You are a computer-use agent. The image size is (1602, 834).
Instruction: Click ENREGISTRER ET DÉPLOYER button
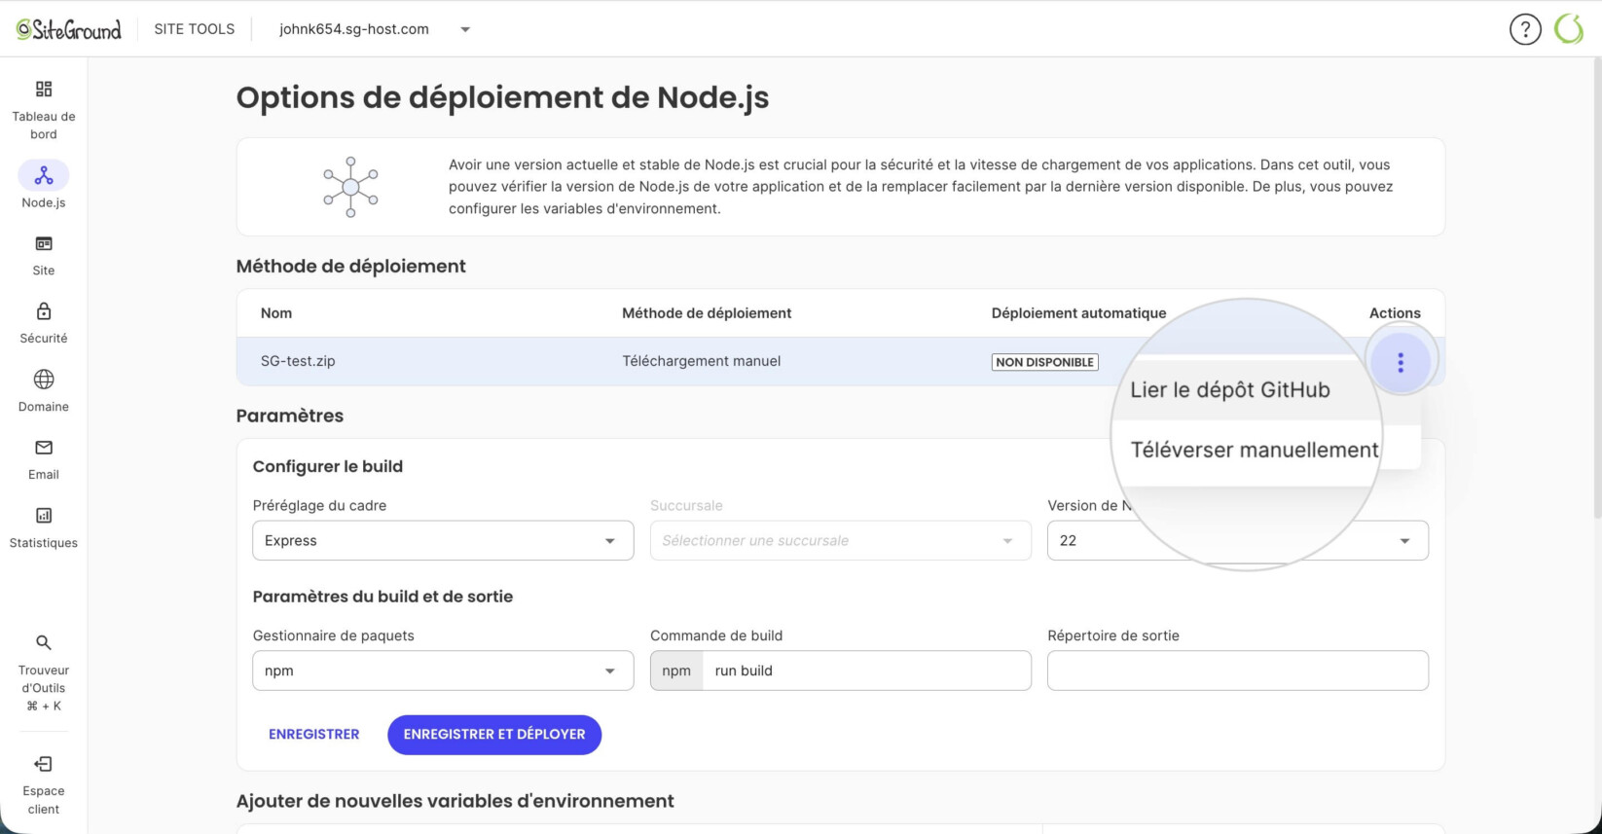pyautogui.click(x=494, y=735)
